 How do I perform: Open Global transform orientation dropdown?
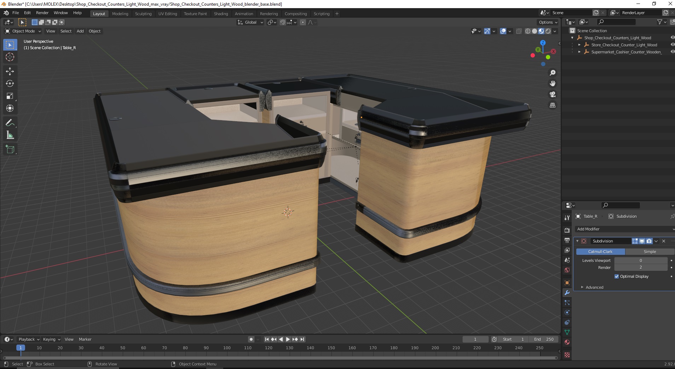(x=250, y=22)
